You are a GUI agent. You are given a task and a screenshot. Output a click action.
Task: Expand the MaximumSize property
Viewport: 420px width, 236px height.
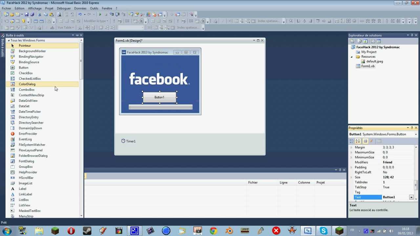point(351,152)
